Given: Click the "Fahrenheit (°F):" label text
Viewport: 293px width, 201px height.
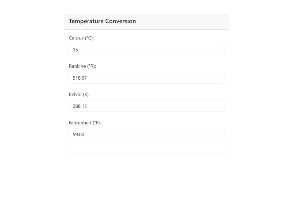Looking at the screenshot, I should coord(85,123).
